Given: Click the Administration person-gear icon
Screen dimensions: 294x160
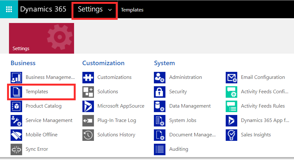Looking at the screenshot, I should point(160,78).
